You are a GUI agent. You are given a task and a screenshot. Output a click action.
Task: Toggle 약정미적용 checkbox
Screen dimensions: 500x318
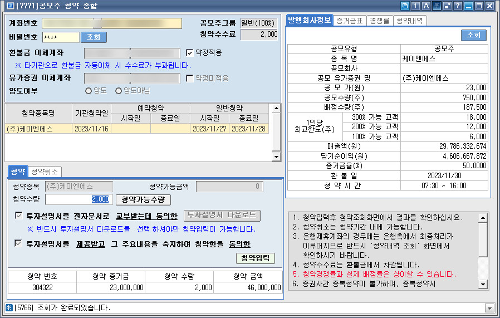pos(190,79)
